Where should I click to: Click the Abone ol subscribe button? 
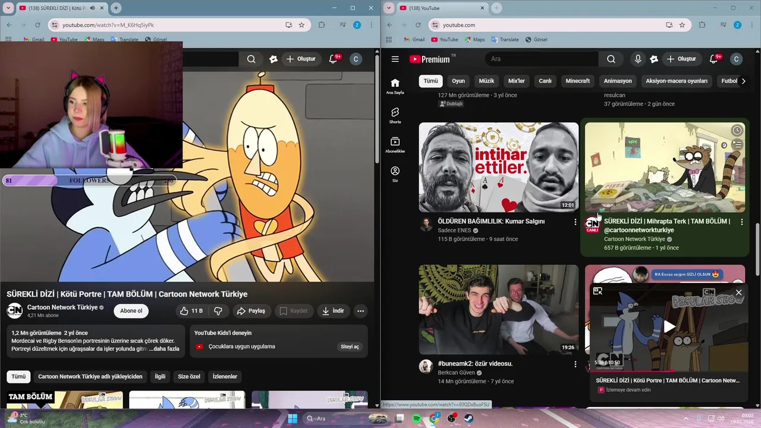[131, 311]
